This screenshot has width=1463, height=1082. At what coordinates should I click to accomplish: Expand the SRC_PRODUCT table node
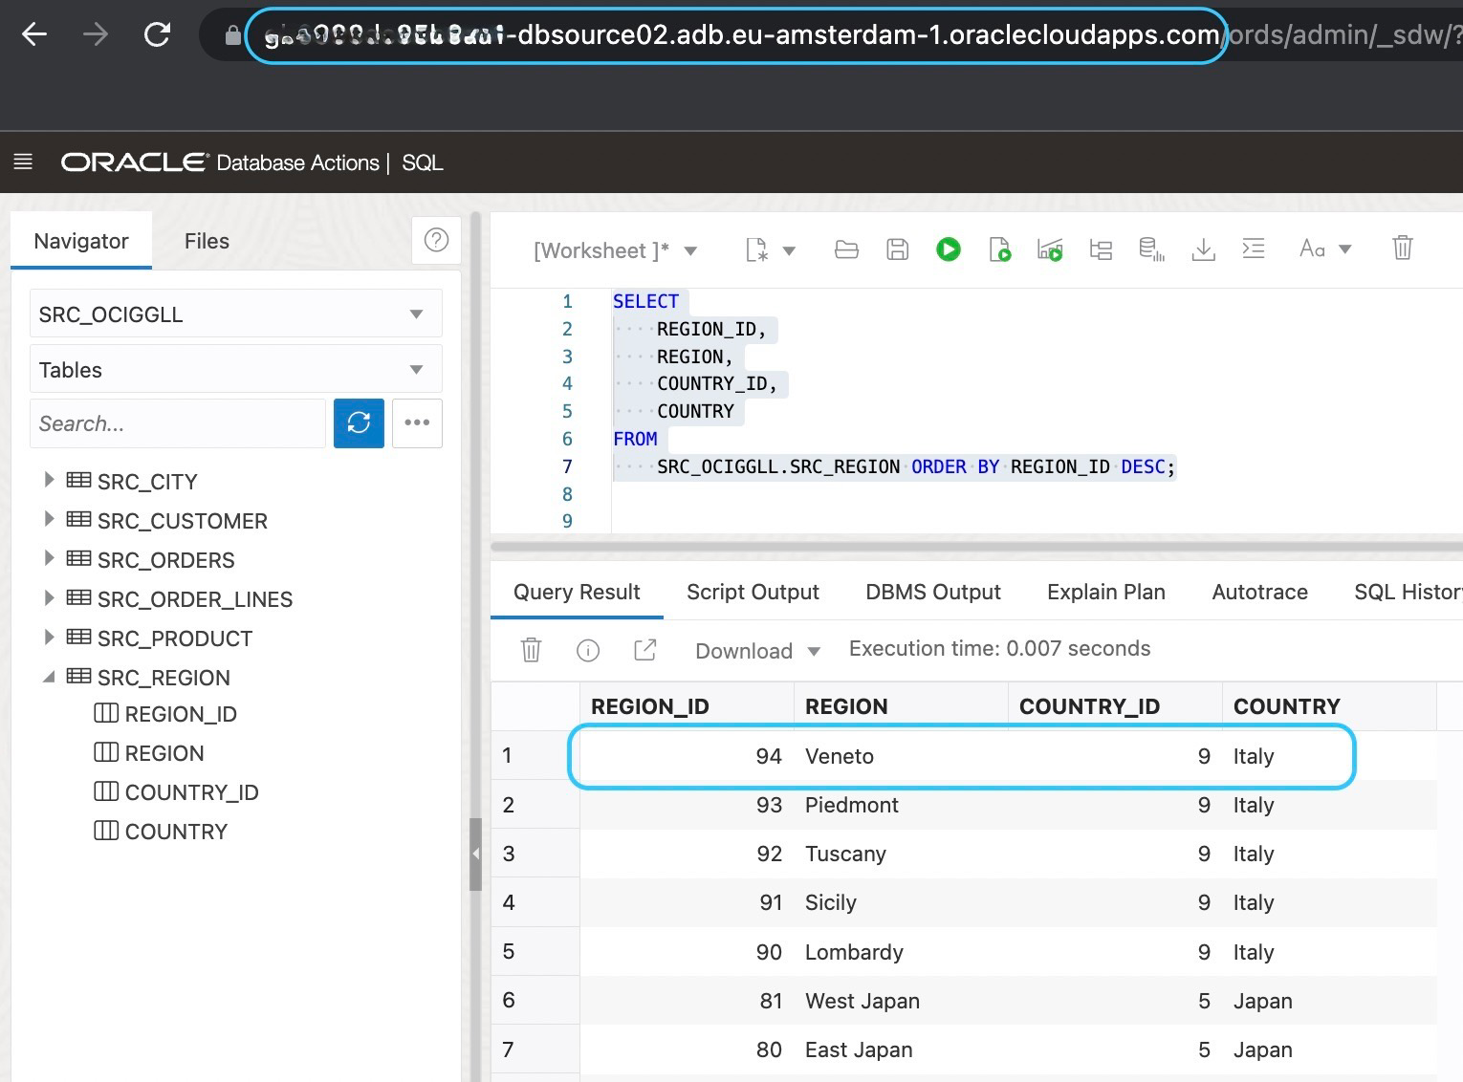pyautogui.click(x=49, y=637)
